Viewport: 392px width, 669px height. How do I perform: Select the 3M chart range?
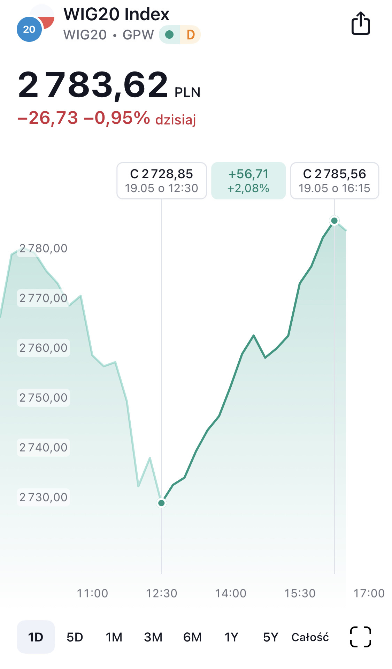tap(153, 637)
